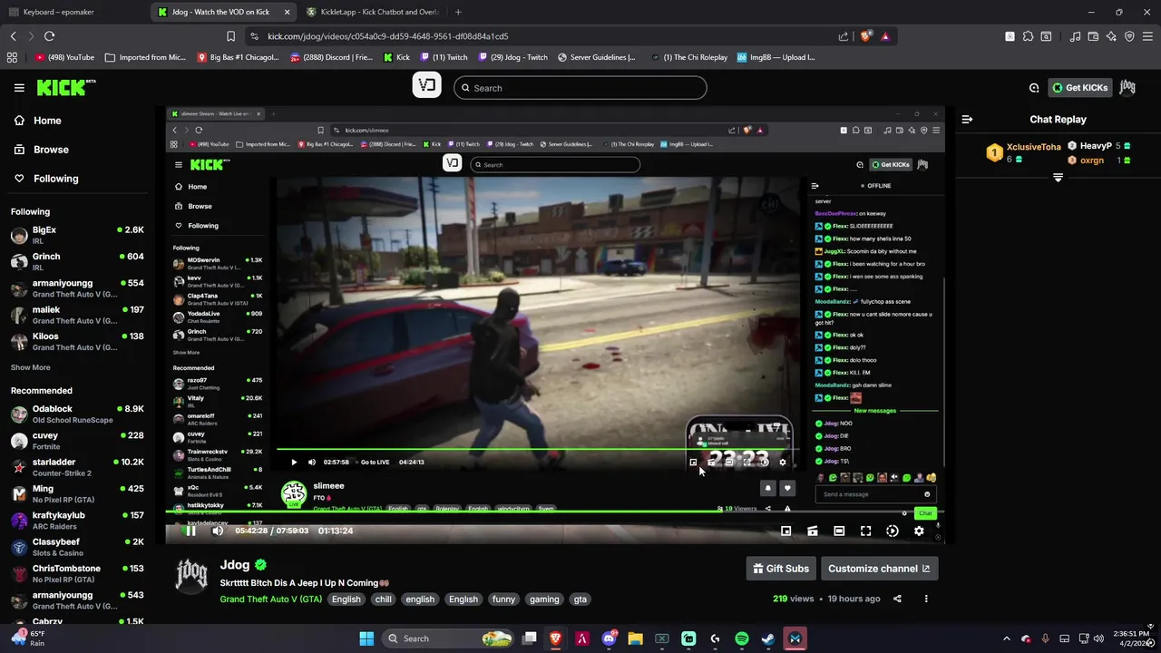
Task: Click into the Kick search field
Action: pos(580,88)
